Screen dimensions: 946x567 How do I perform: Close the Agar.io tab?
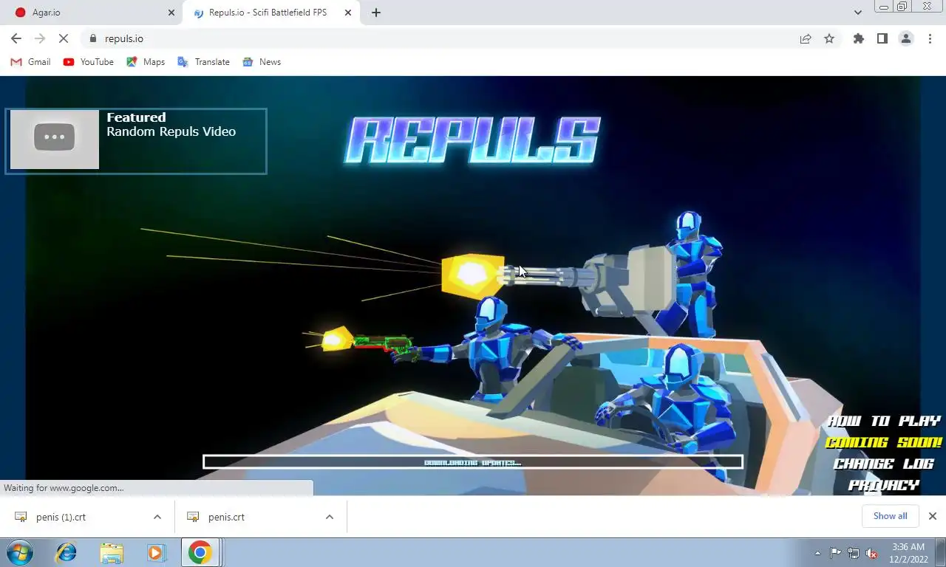[x=171, y=13]
